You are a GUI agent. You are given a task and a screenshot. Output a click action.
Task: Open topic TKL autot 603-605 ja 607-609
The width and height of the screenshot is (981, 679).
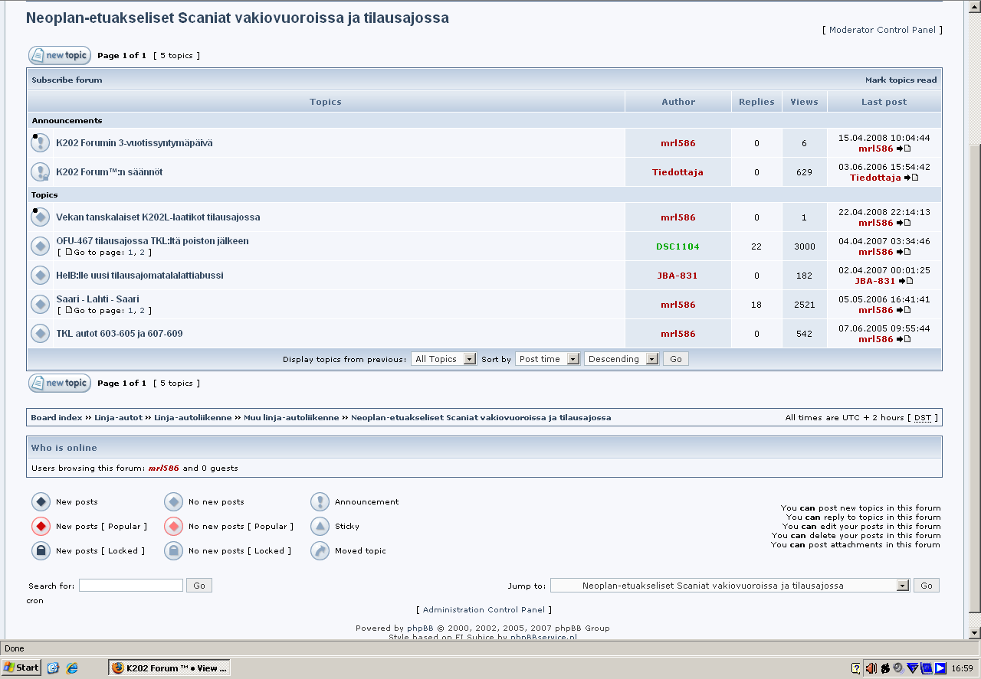120,334
